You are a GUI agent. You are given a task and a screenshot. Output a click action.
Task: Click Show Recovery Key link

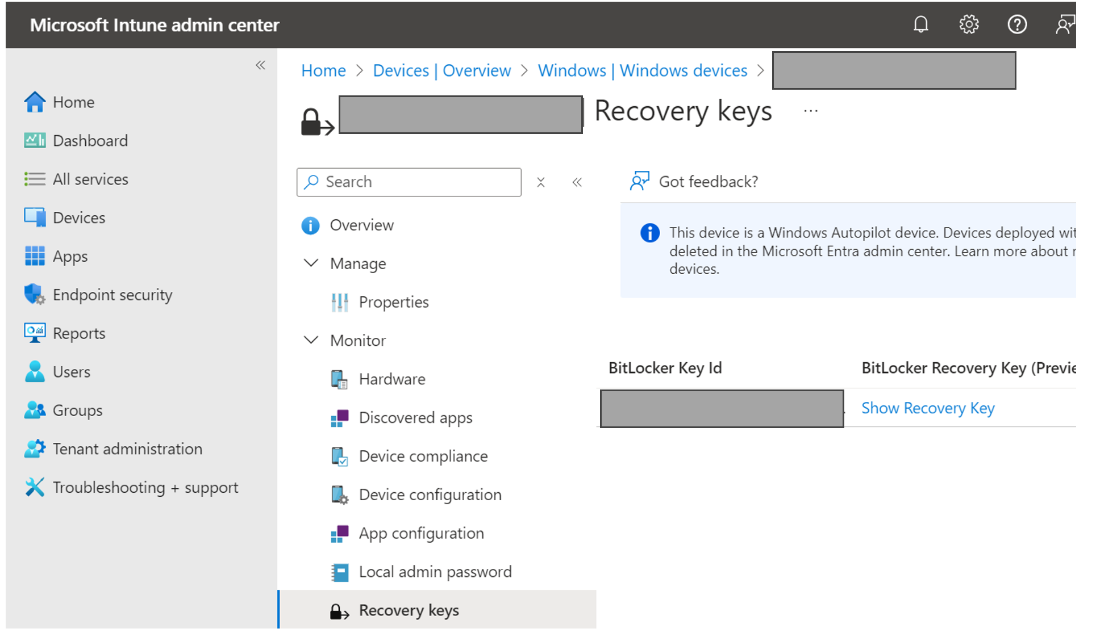928,408
